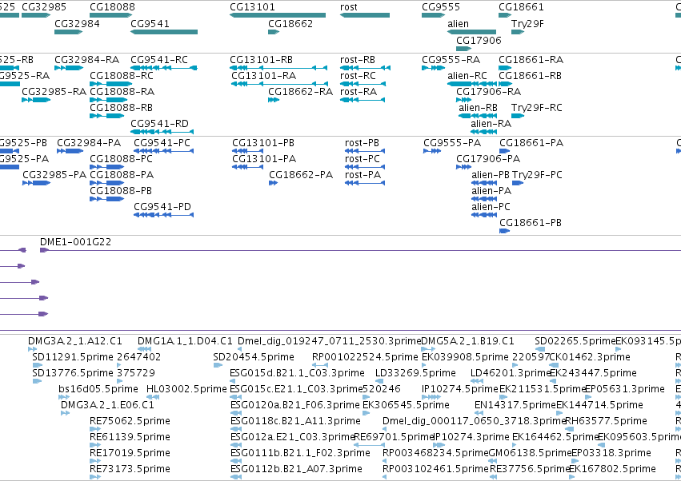Select EST HL03002.5prime
Image resolution: width=681 pixels, height=481 pixels.
tap(186, 389)
